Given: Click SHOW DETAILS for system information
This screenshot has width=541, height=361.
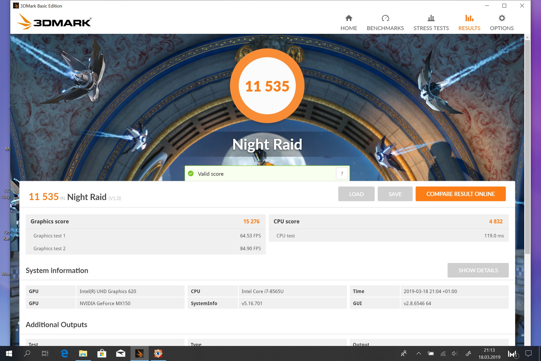Looking at the screenshot, I should point(478,270).
